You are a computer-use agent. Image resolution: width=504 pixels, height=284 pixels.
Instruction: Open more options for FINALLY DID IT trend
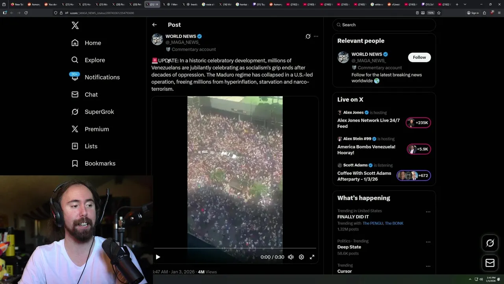(428, 212)
